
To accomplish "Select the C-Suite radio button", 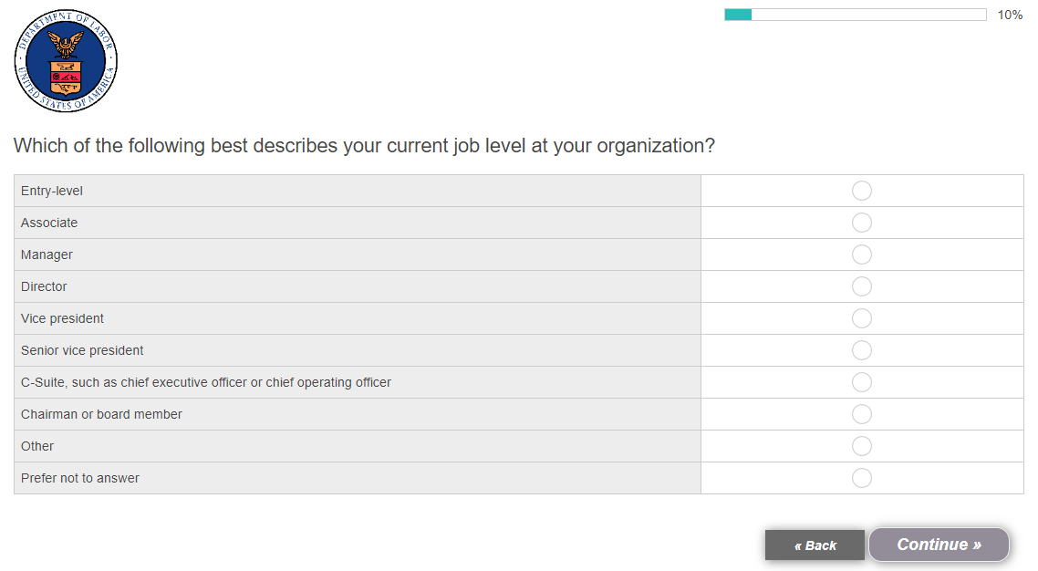I will pos(861,382).
